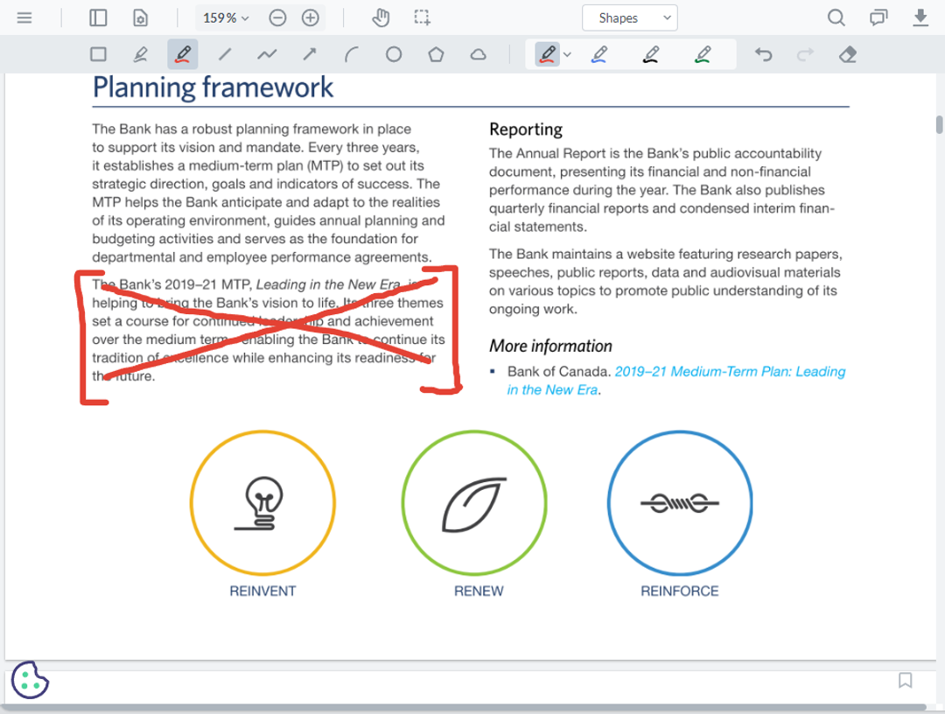This screenshot has height=714, width=945.
Task: Switch to the blue ink pen
Action: pyautogui.click(x=599, y=53)
